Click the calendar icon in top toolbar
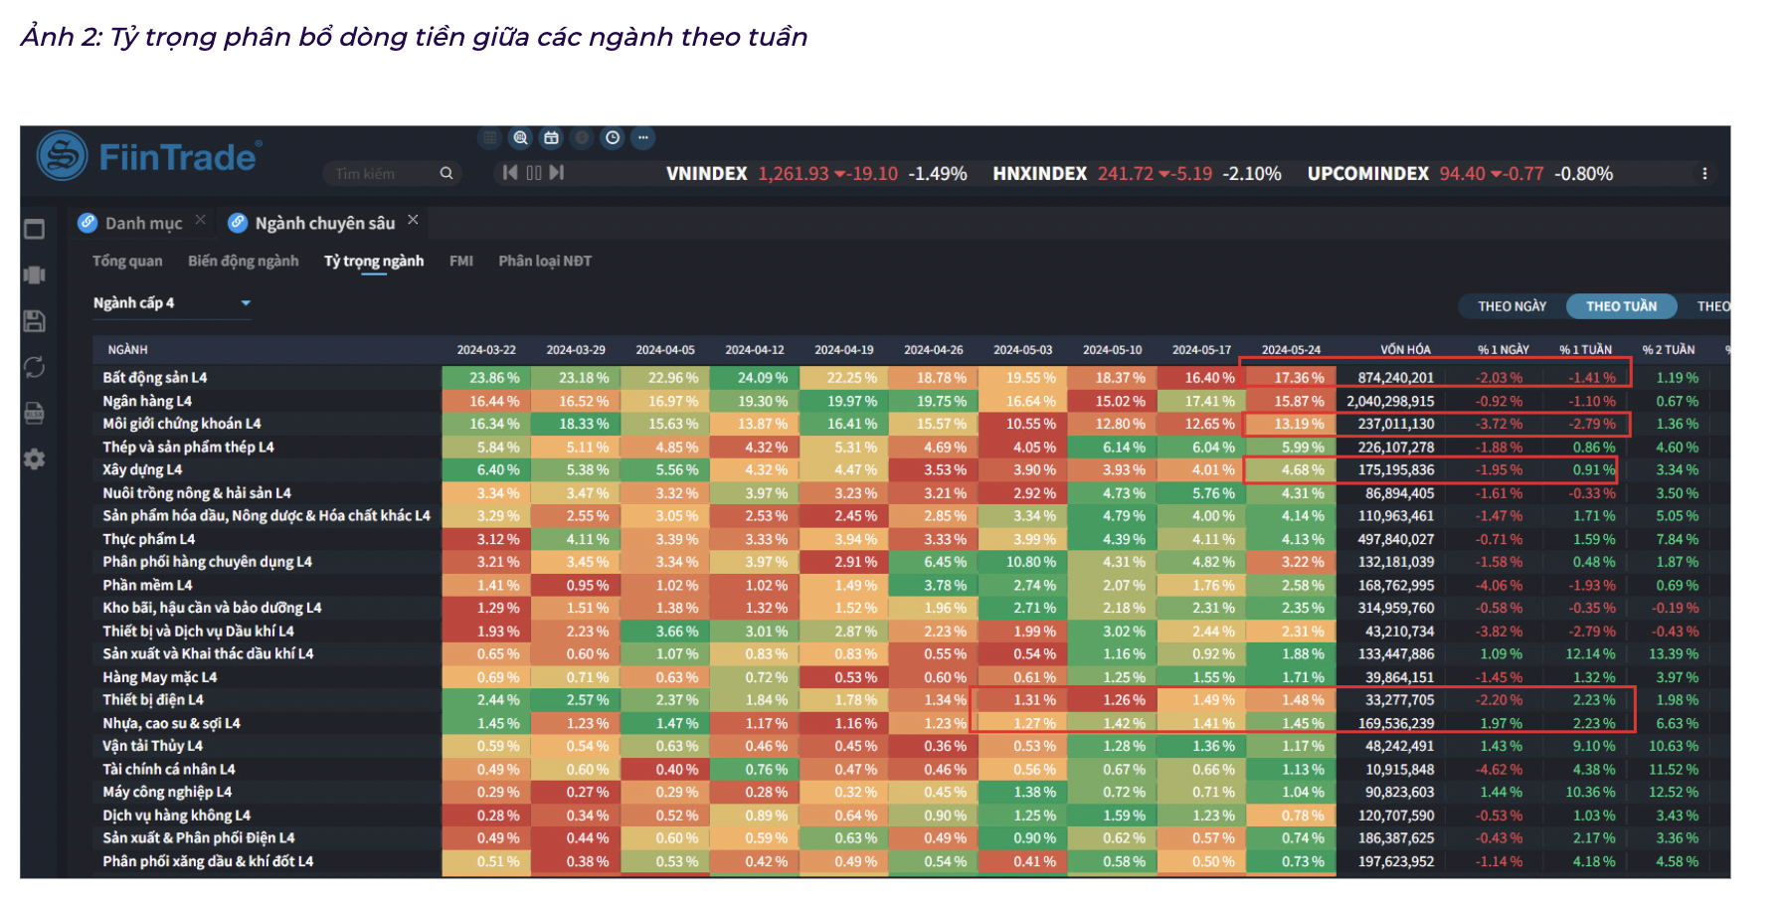Image resolution: width=1786 pixels, height=909 pixels. click(551, 138)
